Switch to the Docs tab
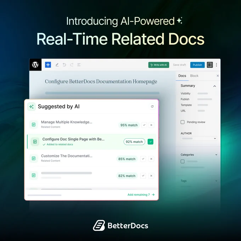 click(182, 76)
